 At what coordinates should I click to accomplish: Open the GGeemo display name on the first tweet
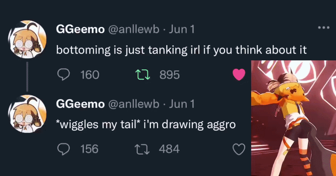(x=80, y=30)
